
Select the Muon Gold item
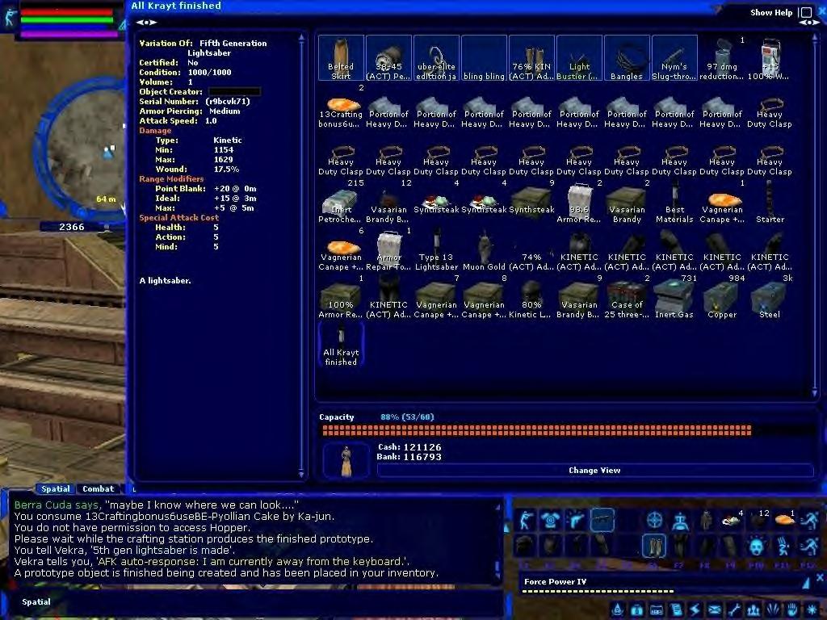click(484, 249)
